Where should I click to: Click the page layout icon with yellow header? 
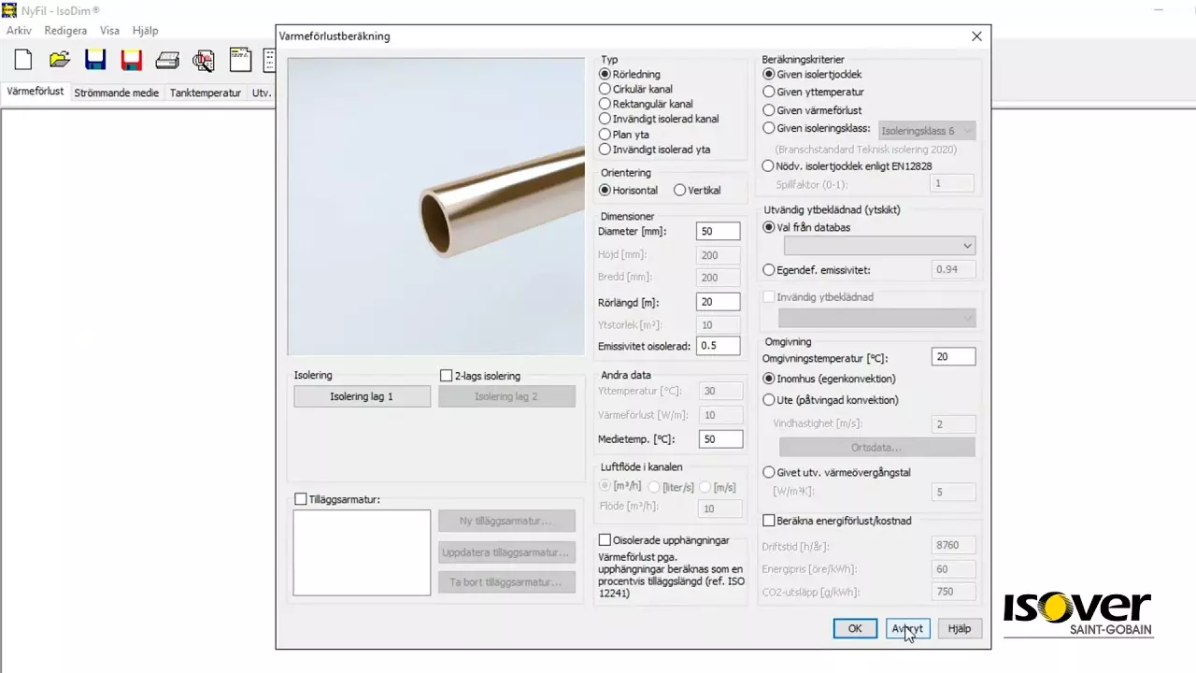[240, 60]
